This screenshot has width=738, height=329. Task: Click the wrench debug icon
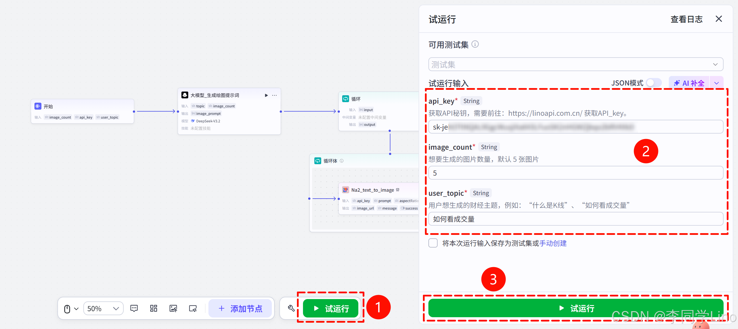(291, 308)
